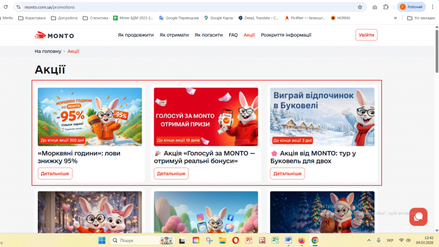The image size is (439, 247).
Task: Open the Minfin bookmark
Action: pyautogui.click(x=7, y=18)
